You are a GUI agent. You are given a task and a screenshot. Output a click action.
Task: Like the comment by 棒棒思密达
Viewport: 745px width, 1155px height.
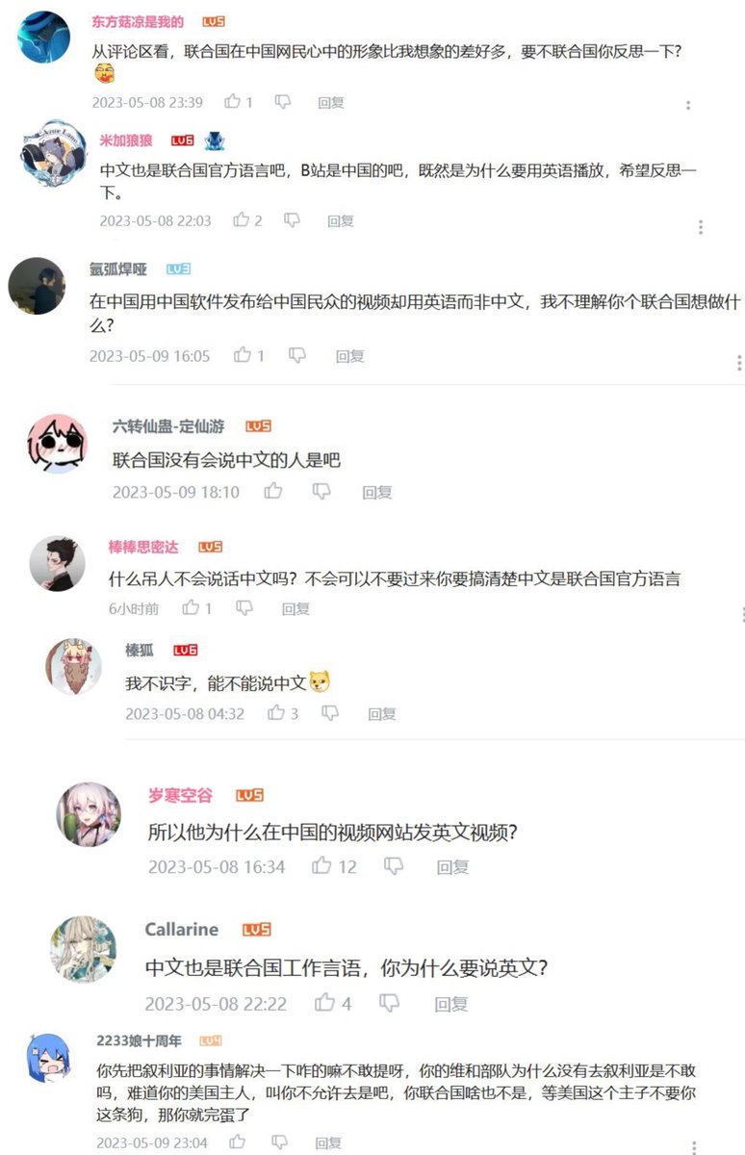192,608
